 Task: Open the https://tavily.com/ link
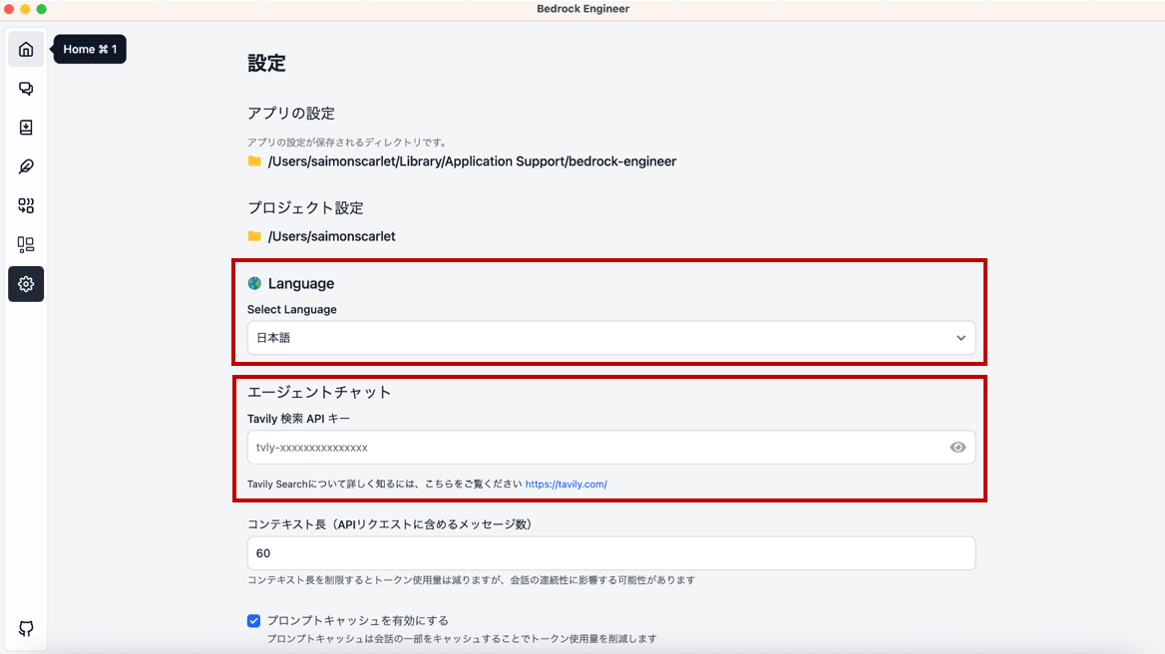pos(567,484)
